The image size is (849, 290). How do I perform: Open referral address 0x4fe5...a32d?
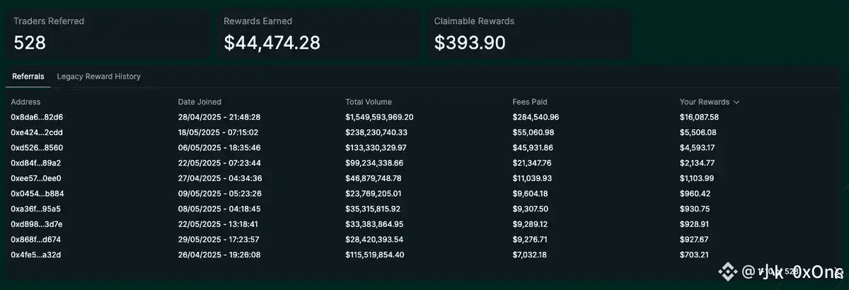[x=36, y=255]
